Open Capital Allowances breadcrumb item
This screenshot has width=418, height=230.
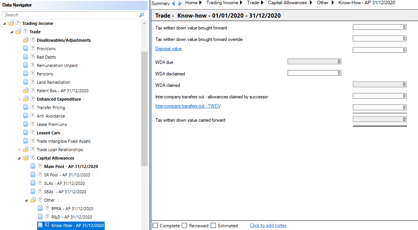(287, 3)
